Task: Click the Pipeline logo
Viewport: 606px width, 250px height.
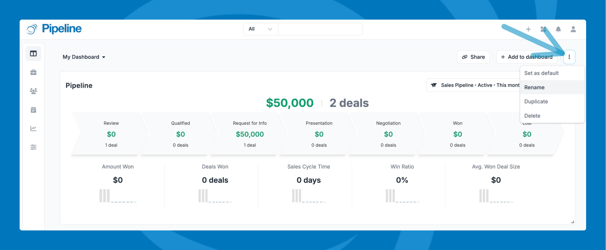Action: pos(54,29)
